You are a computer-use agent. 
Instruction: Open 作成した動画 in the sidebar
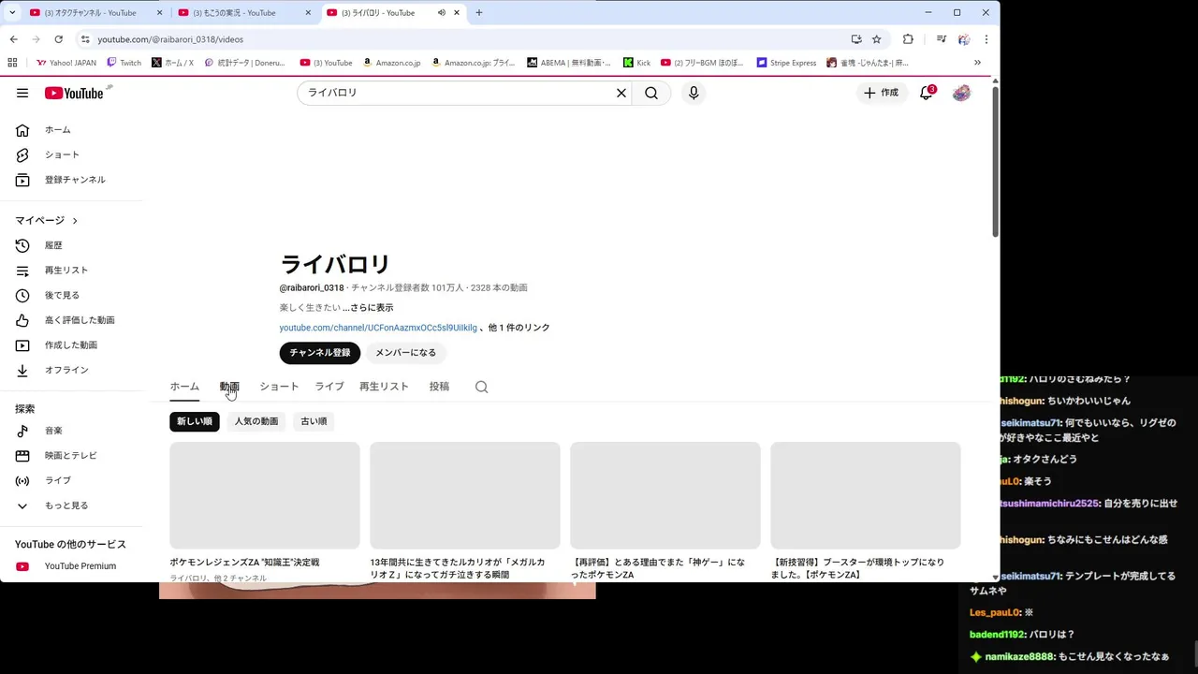[x=71, y=345]
